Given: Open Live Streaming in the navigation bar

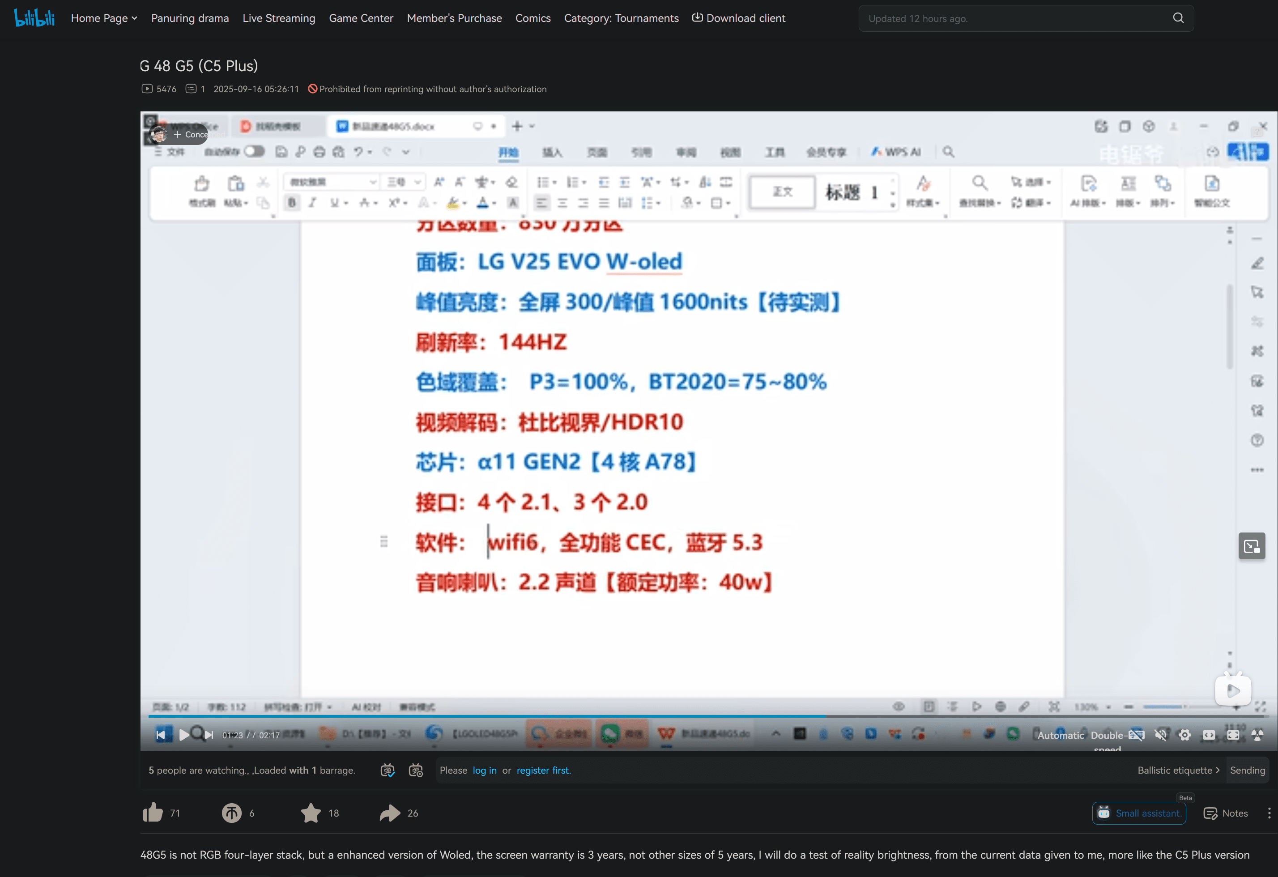Looking at the screenshot, I should pos(279,18).
